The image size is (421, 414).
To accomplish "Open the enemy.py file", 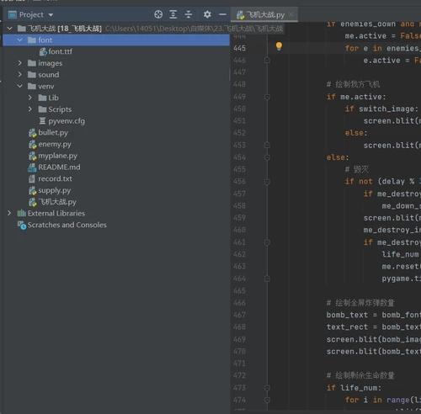I will click(55, 144).
